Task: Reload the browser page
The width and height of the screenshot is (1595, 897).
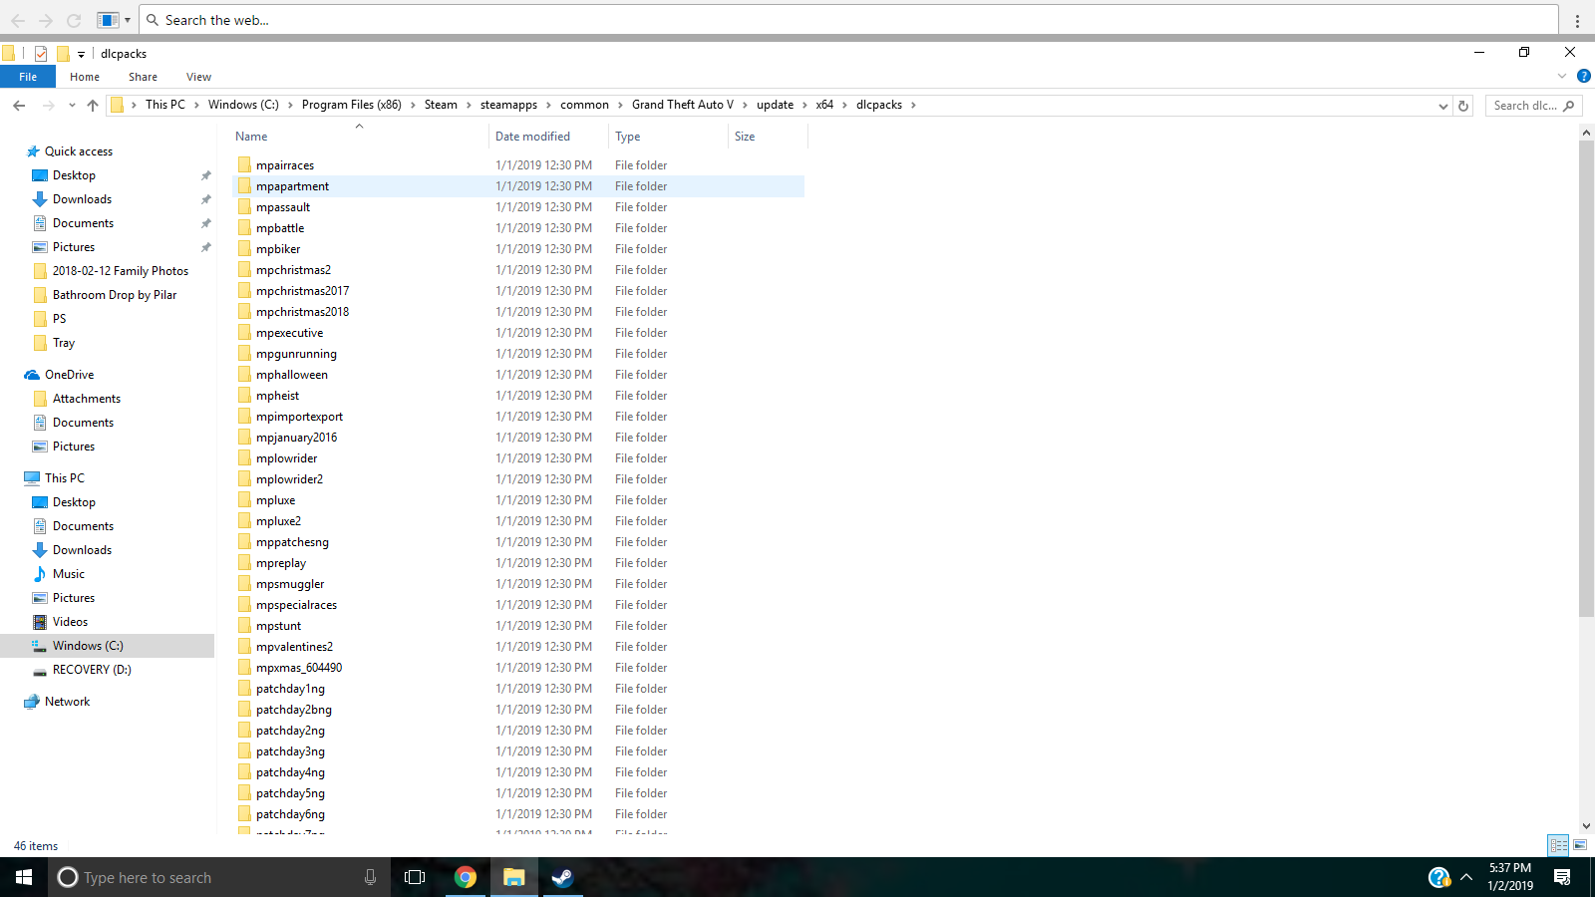Action: pos(74,20)
